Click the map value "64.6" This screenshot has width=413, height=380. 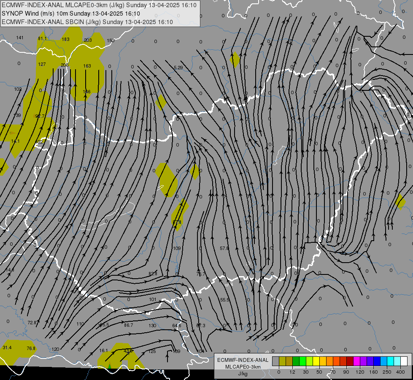point(177,326)
